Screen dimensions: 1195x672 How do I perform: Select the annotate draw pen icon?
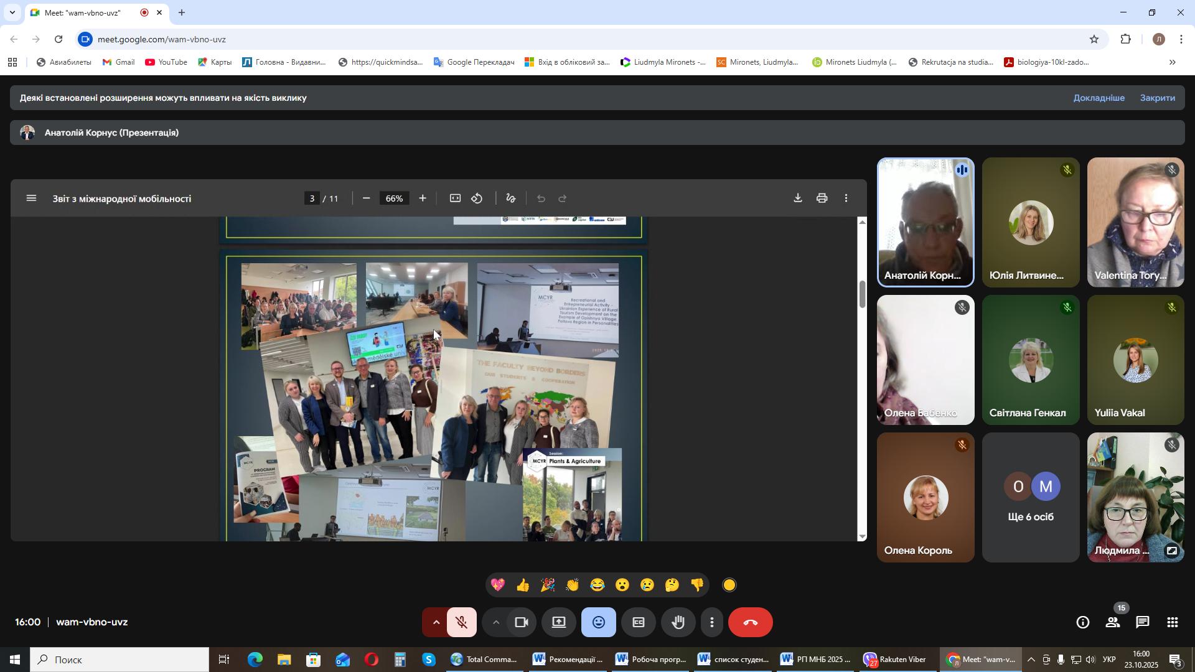pyautogui.click(x=511, y=198)
